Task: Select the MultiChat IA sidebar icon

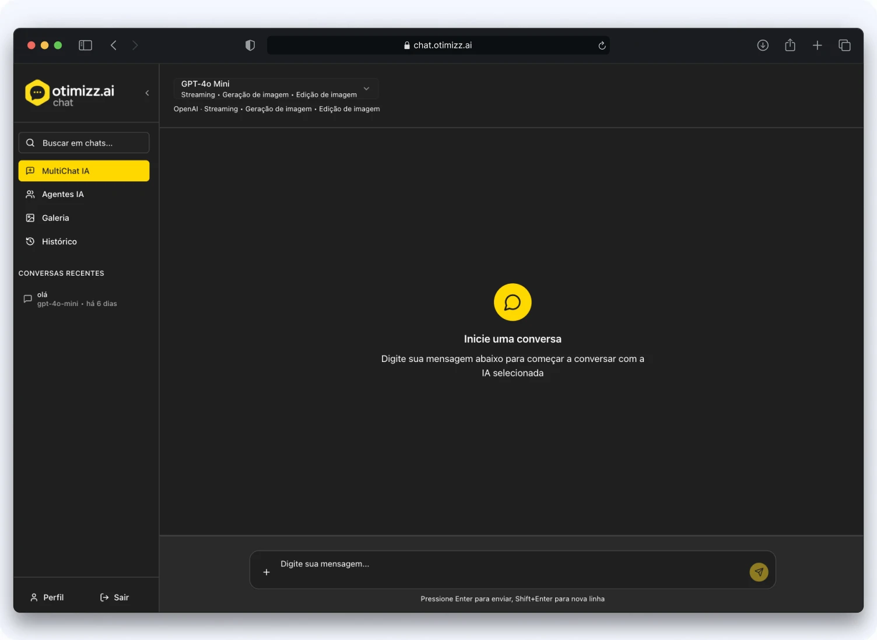Action: coord(30,170)
